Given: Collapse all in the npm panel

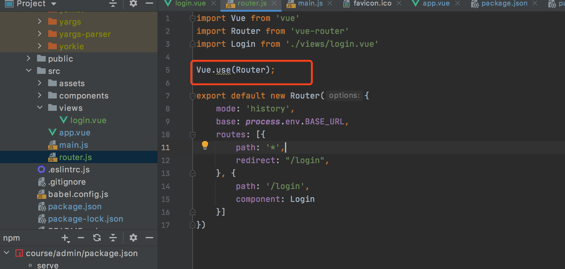Looking at the screenshot, I should point(113,238).
